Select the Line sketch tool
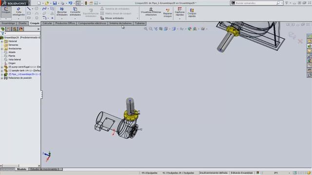The image size is (312, 175). pos(29,9)
